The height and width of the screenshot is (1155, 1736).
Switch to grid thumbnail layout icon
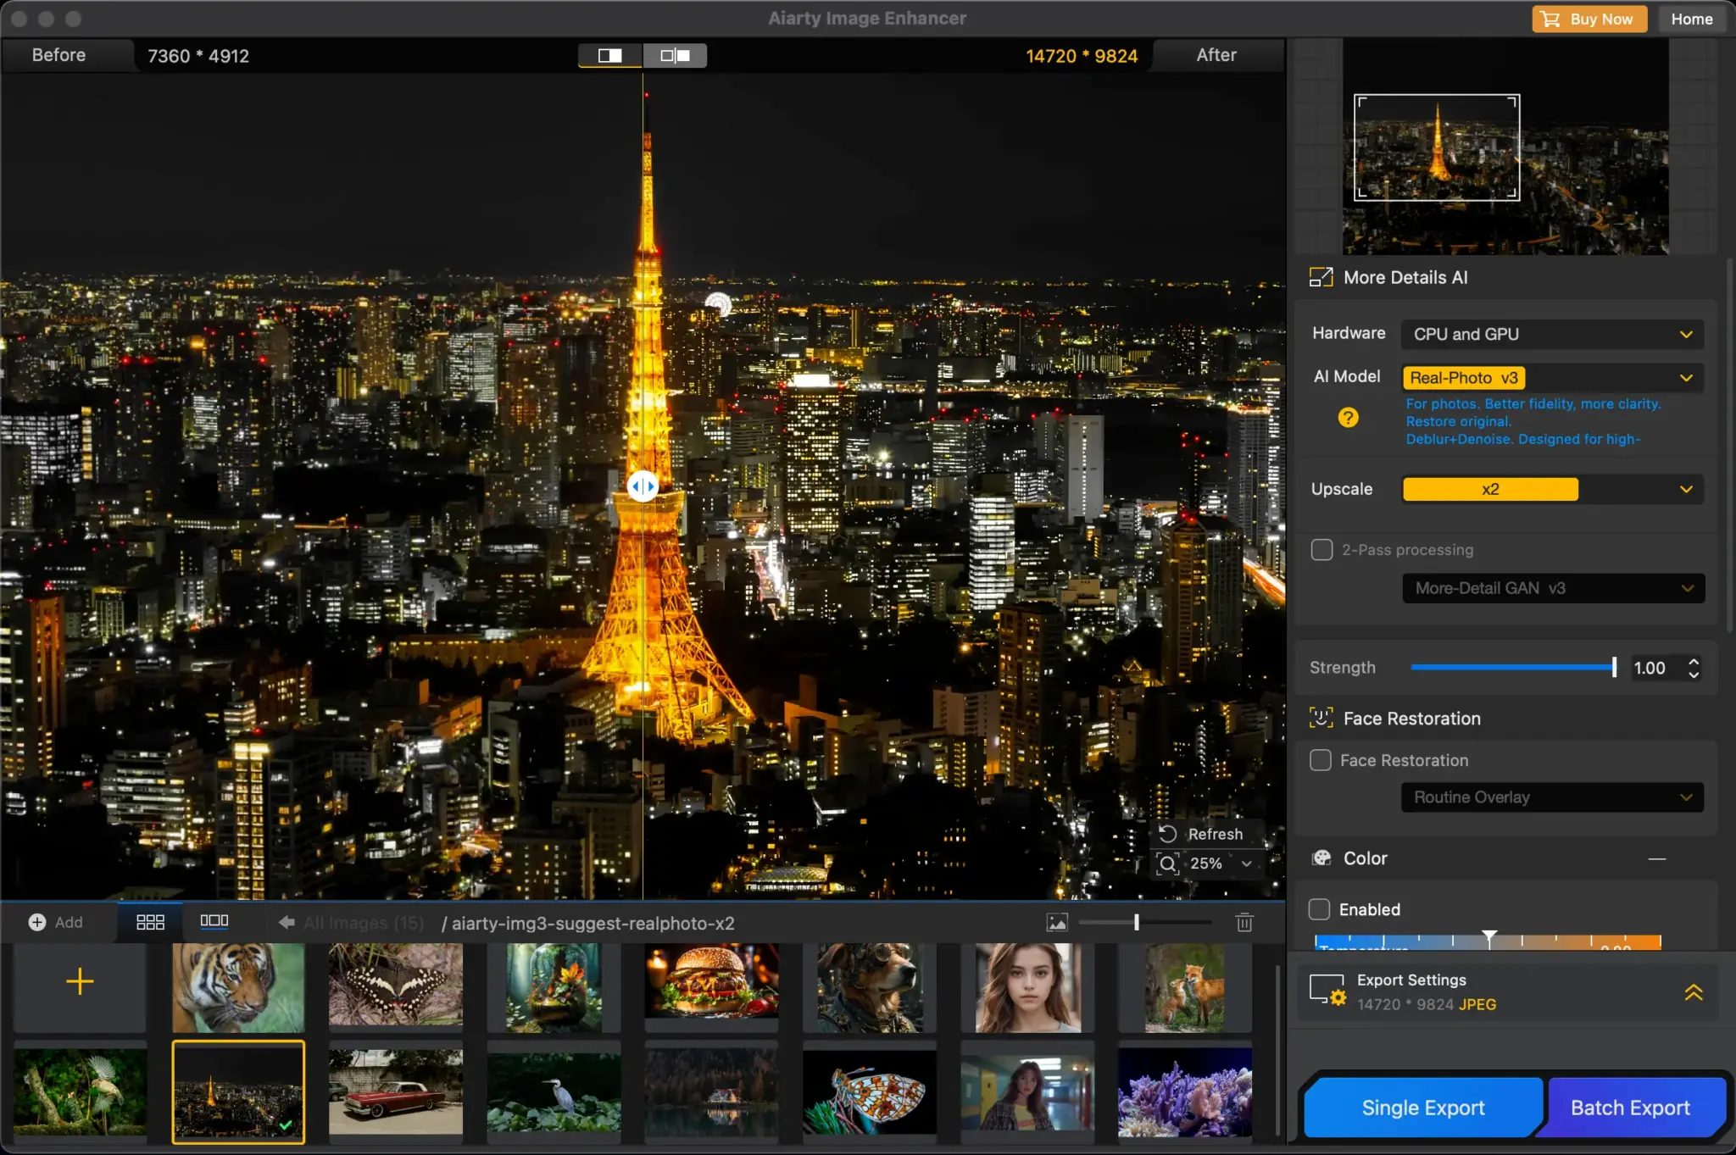tap(150, 922)
